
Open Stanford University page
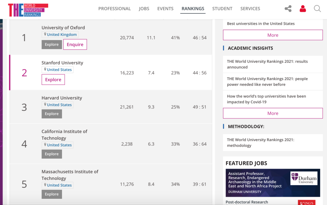(62, 63)
